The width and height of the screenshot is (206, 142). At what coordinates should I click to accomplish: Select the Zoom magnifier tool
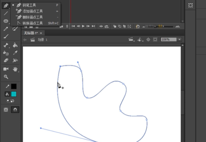tap(6, 77)
